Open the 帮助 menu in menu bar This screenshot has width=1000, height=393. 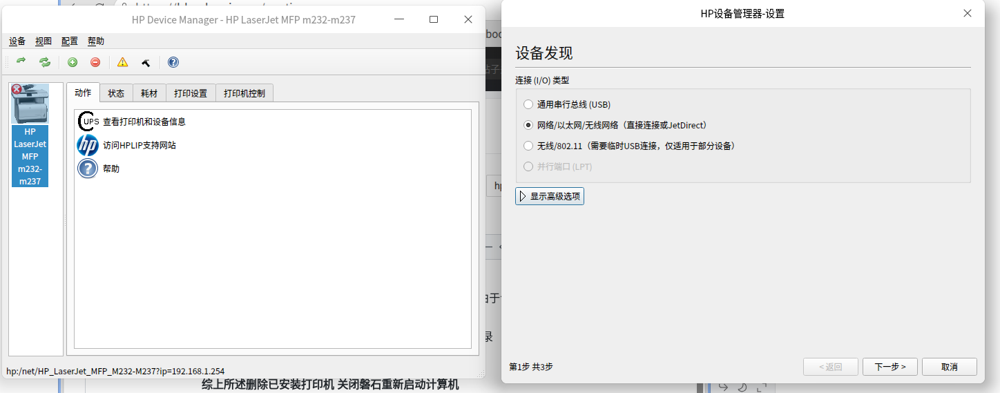96,41
